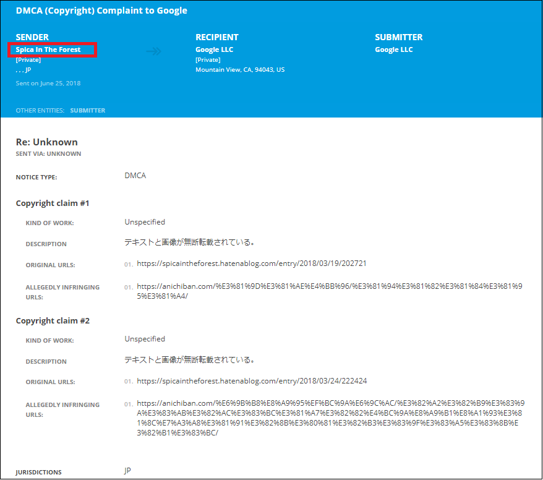Click the arrow icon between sender and recipient
Screen dimensions: 543x480
154,51
